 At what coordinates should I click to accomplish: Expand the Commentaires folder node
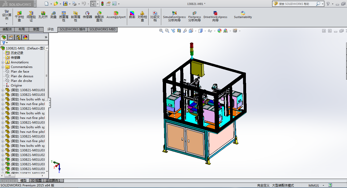pos(3,67)
